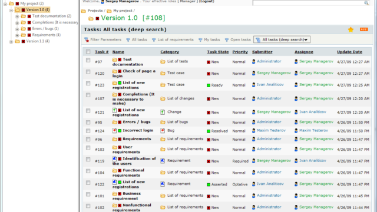Check the box for task #104

[x=88, y=171]
